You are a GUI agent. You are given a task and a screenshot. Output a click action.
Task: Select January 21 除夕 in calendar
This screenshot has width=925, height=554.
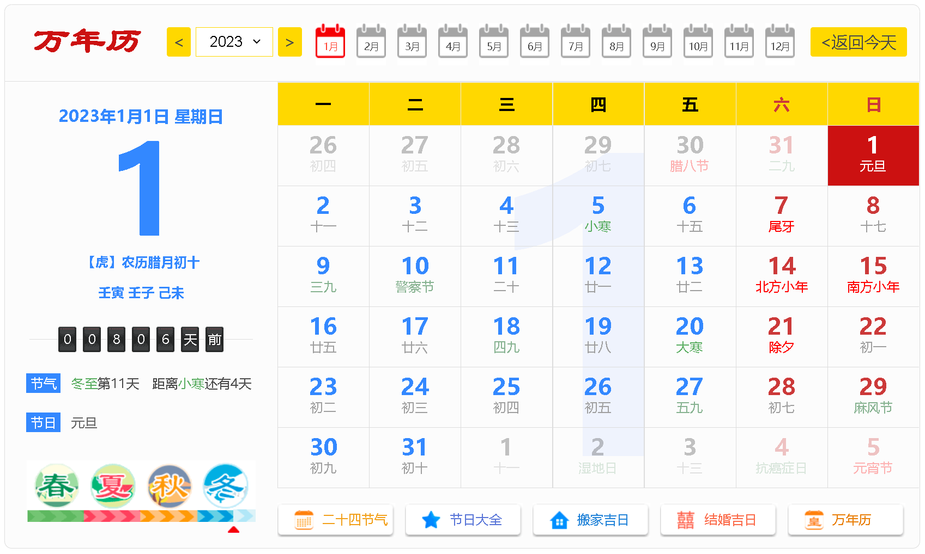[x=782, y=336]
